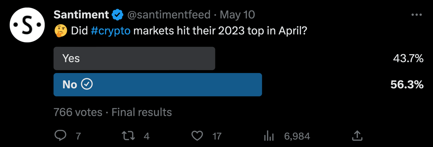Screen dimensions: 433x147
Task: Click the checkmark circle beside No
Action: [x=87, y=84]
